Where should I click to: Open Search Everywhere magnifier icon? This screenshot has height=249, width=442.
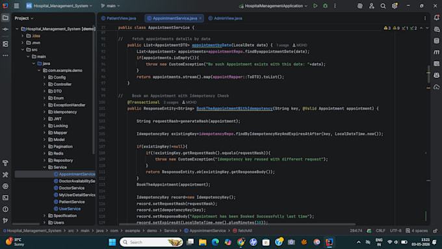[x=383, y=6]
